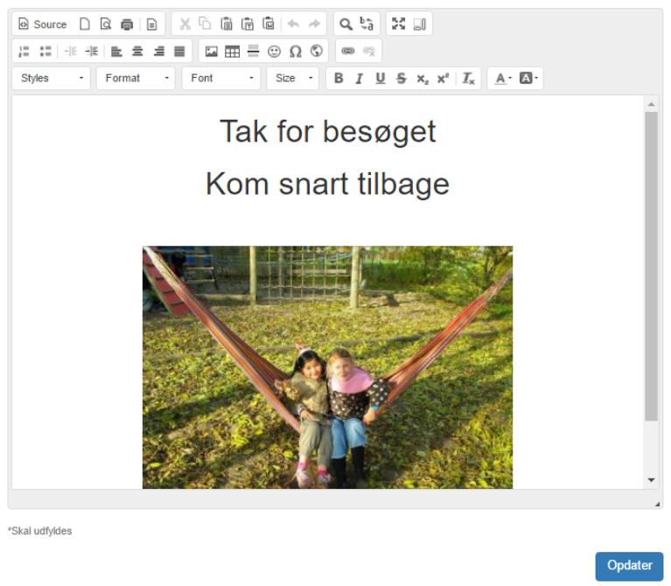Click Paste as plain text icon
The width and height of the screenshot is (671, 586).
tap(248, 24)
